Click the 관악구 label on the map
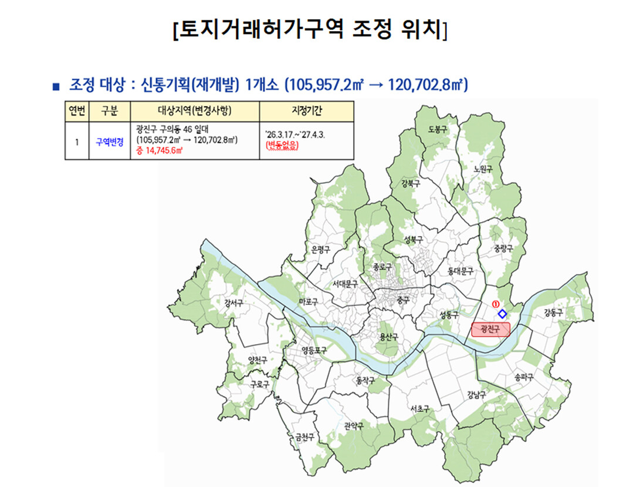The width and height of the screenshot is (633, 487). tap(354, 425)
